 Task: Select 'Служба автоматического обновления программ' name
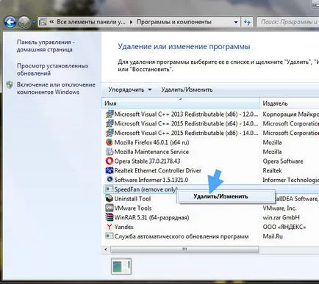(x=182, y=236)
